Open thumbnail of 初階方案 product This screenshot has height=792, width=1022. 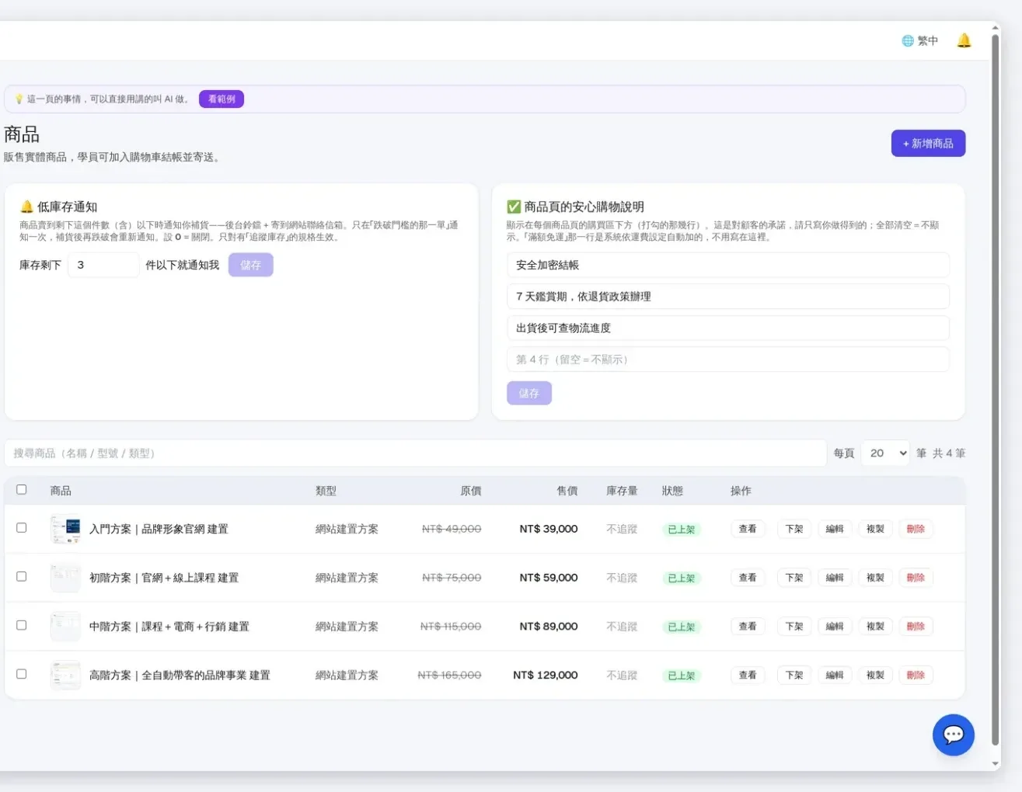point(65,578)
